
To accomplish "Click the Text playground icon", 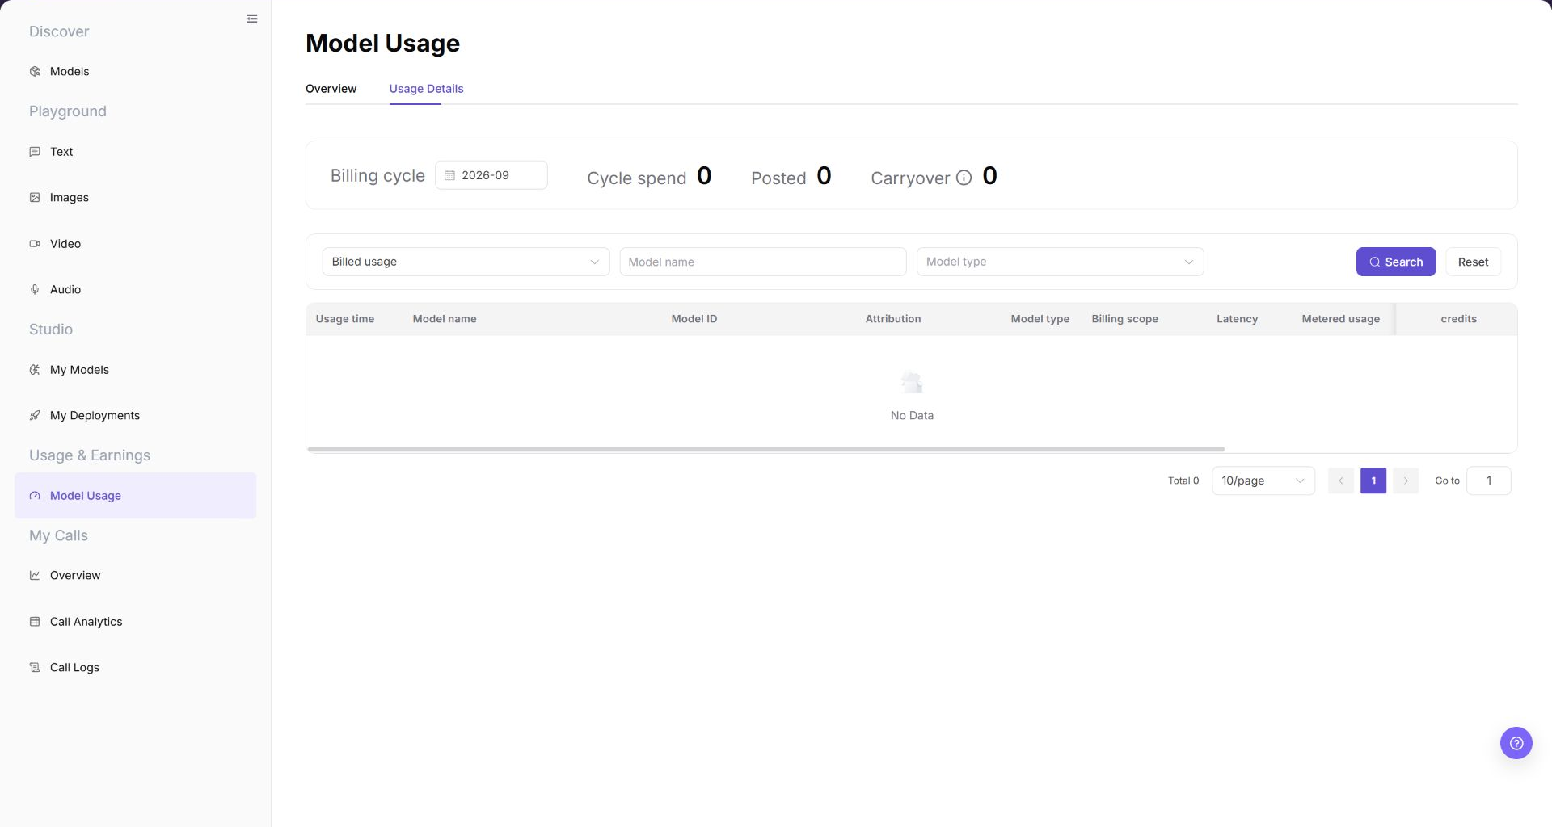I will pos(35,152).
